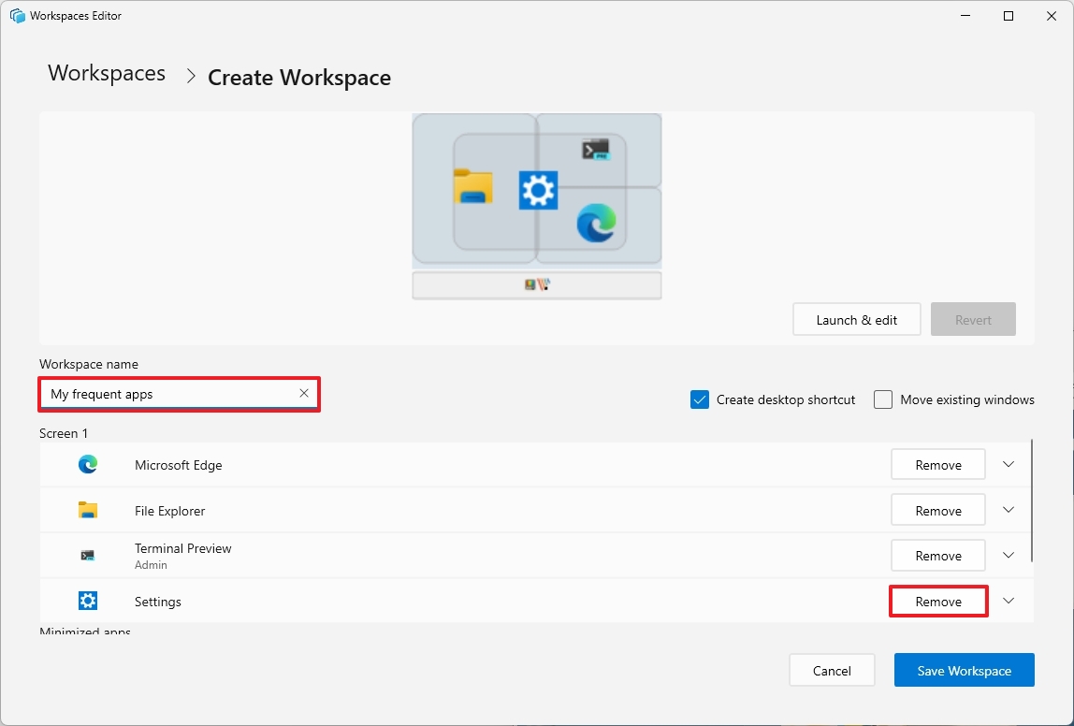
Task: Select the Terminal Preview icon in the list
Action: [x=87, y=555]
